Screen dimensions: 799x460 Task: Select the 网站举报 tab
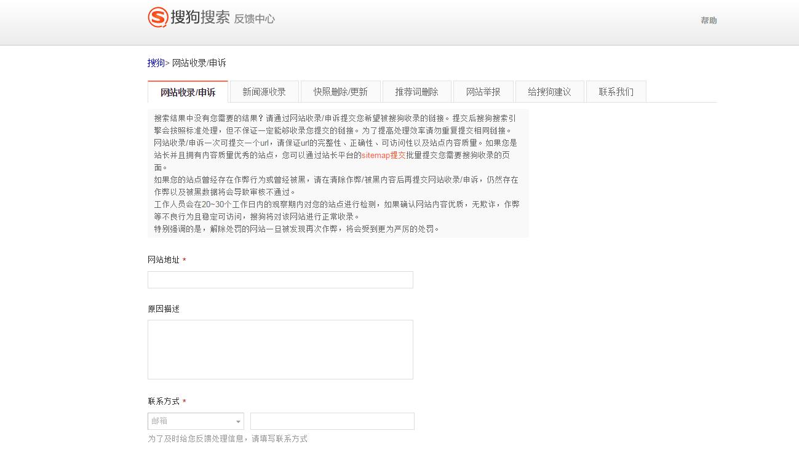tap(483, 90)
